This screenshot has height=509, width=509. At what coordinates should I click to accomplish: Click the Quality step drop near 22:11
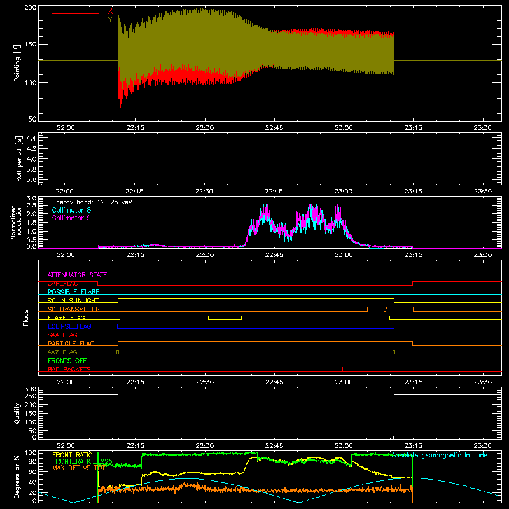[118, 417]
